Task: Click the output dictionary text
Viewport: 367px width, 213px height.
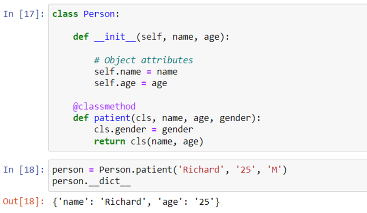Action: point(136,202)
